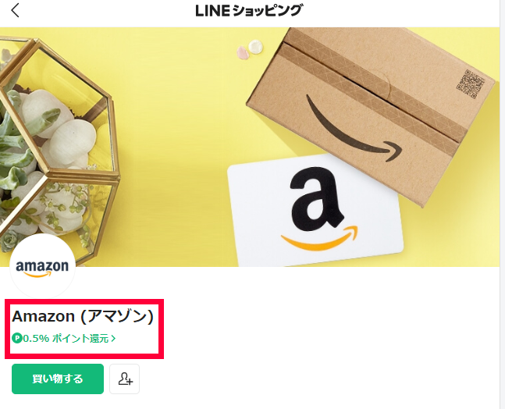Open the 0.5% ポイント還元 link
The height and width of the screenshot is (409, 505).
point(64,339)
